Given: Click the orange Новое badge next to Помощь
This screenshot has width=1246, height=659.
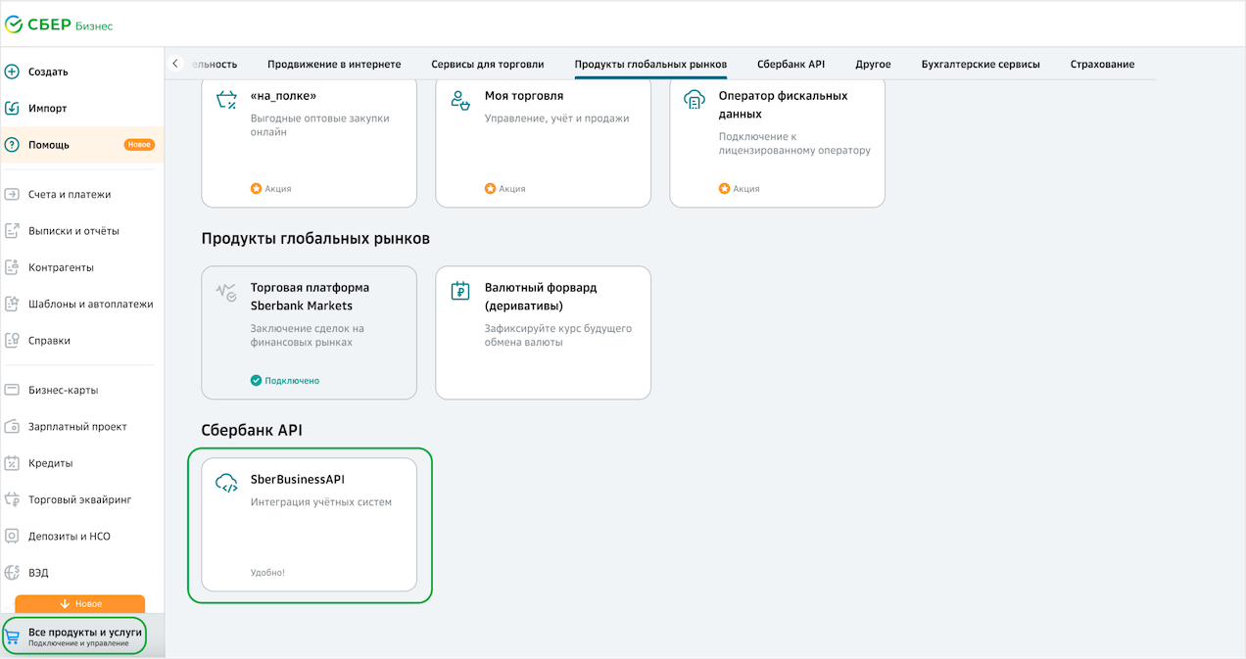Looking at the screenshot, I should tap(139, 145).
